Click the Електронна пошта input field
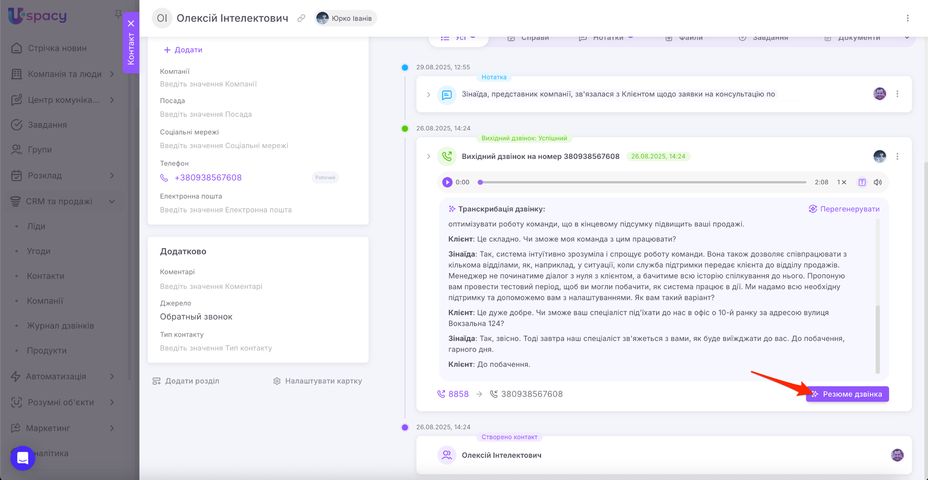Screen dimensions: 928x480 (226, 210)
